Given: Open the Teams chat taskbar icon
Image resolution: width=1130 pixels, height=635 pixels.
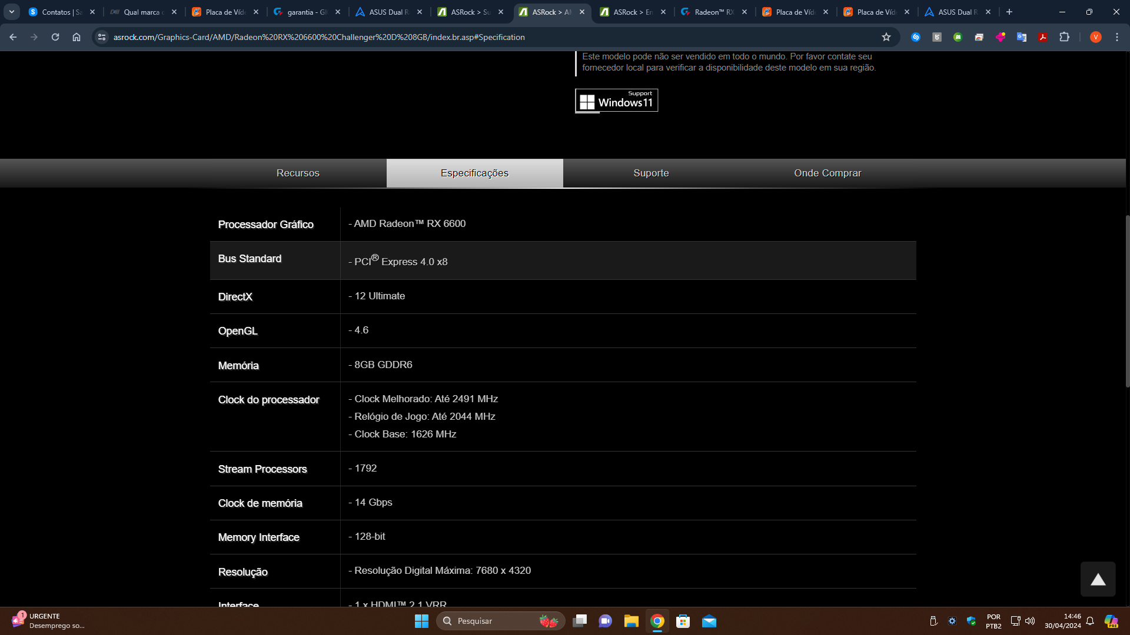Looking at the screenshot, I should pyautogui.click(x=606, y=621).
